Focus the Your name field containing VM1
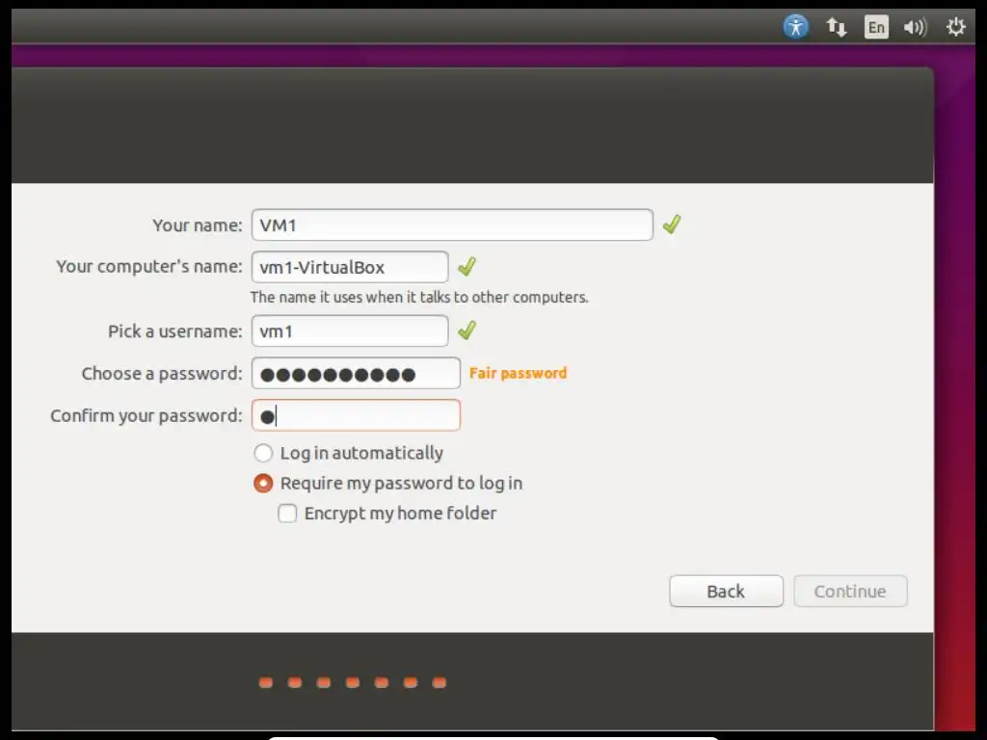987x740 pixels. click(x=452, y=225)
